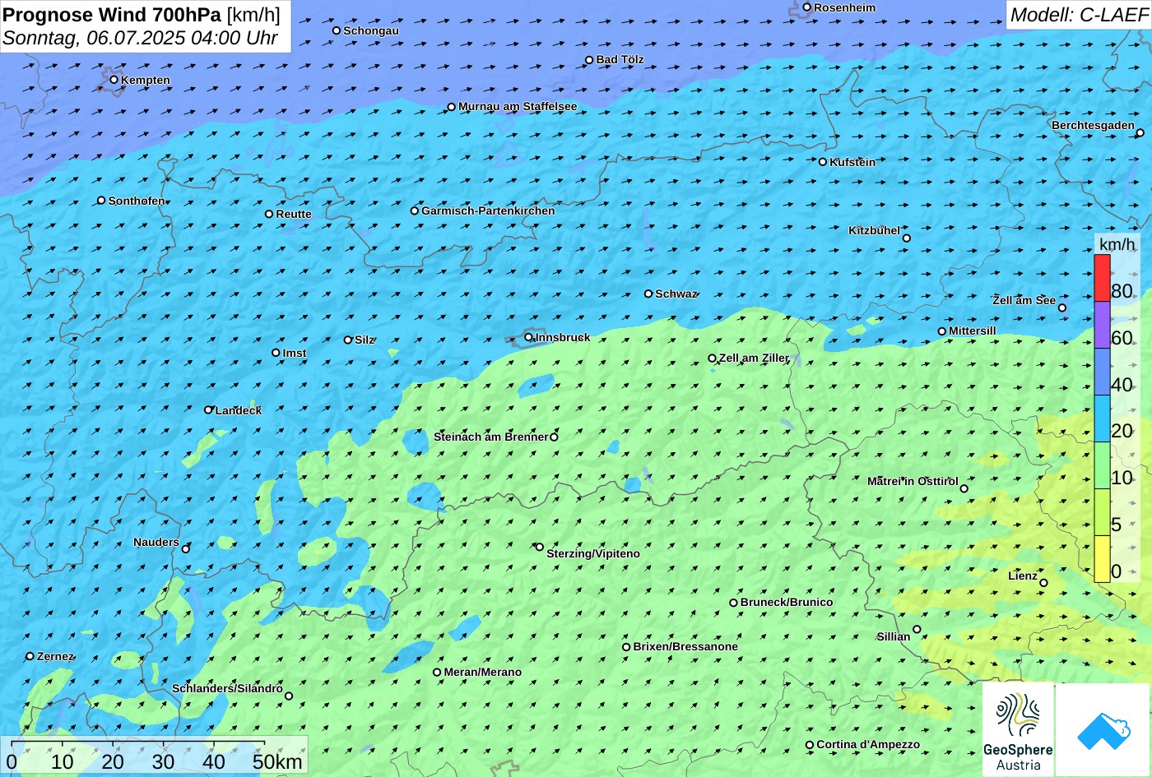This screenshot has height=777, width=1152.
Task: Select the Reutte marker dot
Action: coord(269,214)
